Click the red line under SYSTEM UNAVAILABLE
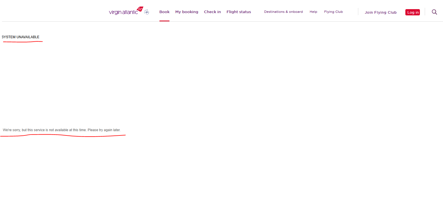The height and width of the screenshot is (221, 443). pos(23,42)
